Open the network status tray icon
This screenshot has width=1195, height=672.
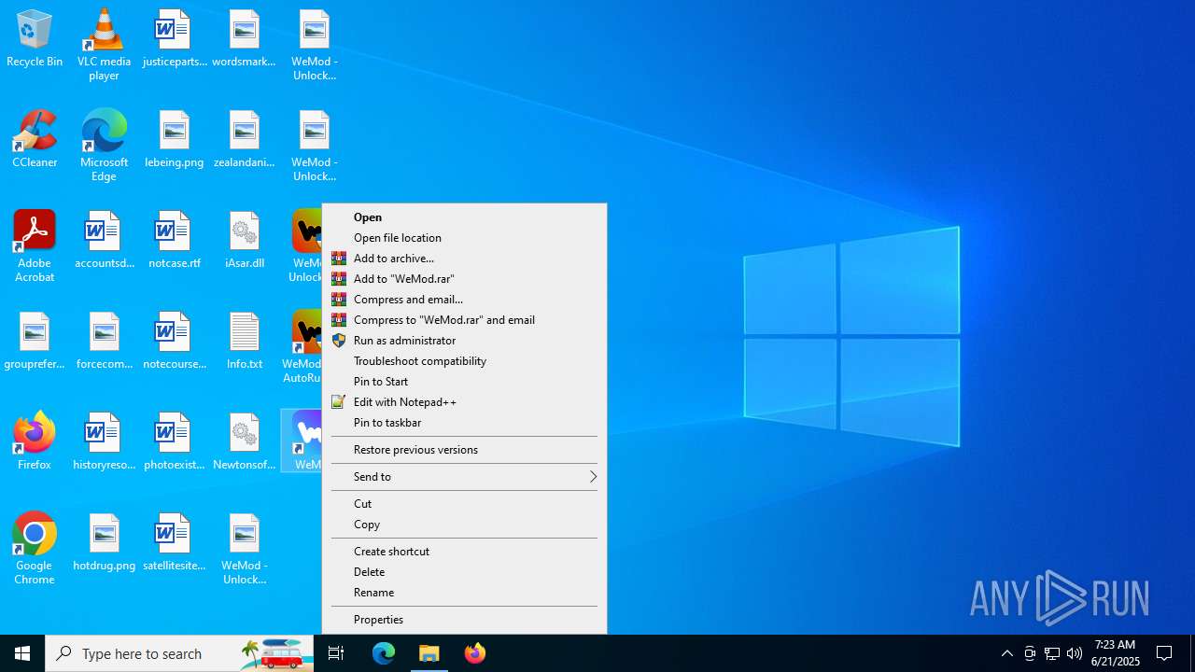tap(1052, 653)
